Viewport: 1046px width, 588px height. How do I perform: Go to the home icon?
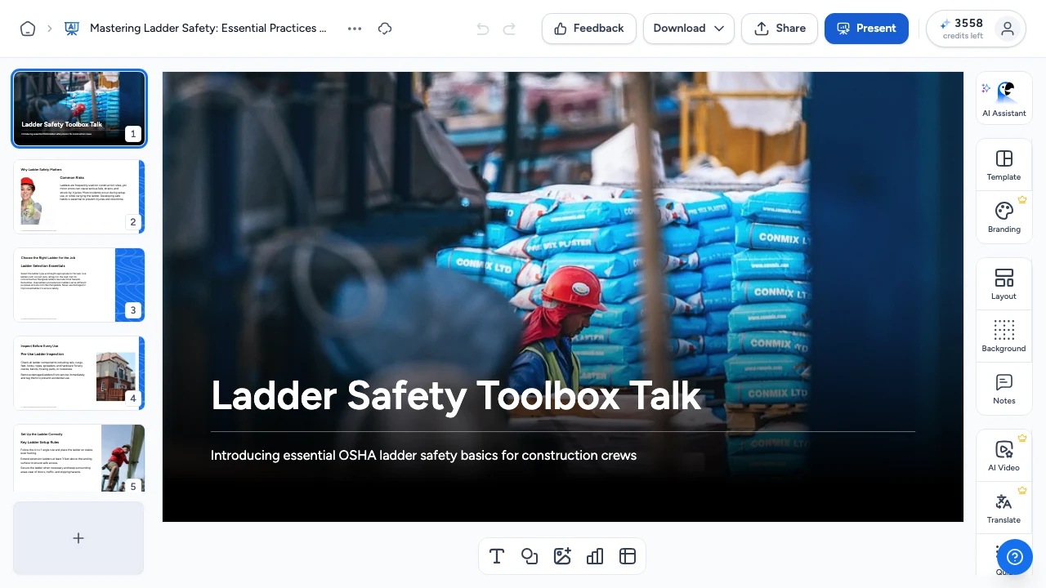(x=28, y=29)
